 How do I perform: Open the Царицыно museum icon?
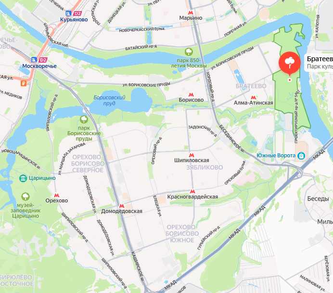click(23, 178)
